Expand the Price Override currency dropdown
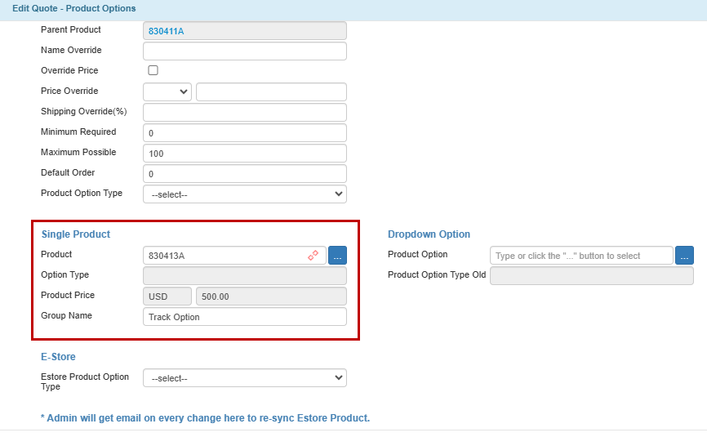Image resolution: width=707 pixels, height=437 pixels. coord(167,91)
